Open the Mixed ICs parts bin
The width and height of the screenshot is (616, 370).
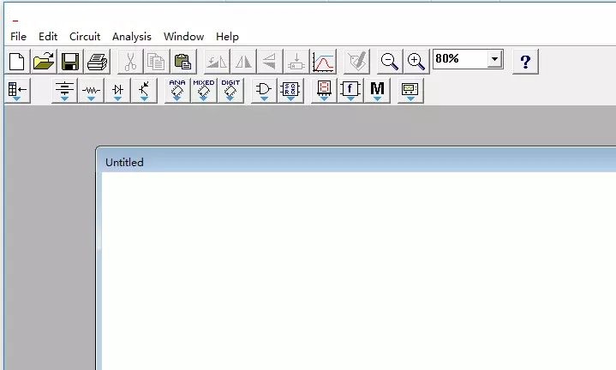pyautogui.click(x=204, y=90)
